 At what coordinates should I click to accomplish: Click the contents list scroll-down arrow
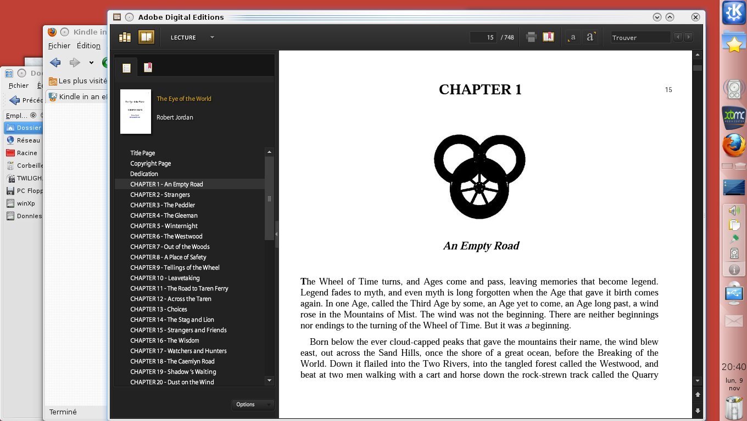click(269, 380)
